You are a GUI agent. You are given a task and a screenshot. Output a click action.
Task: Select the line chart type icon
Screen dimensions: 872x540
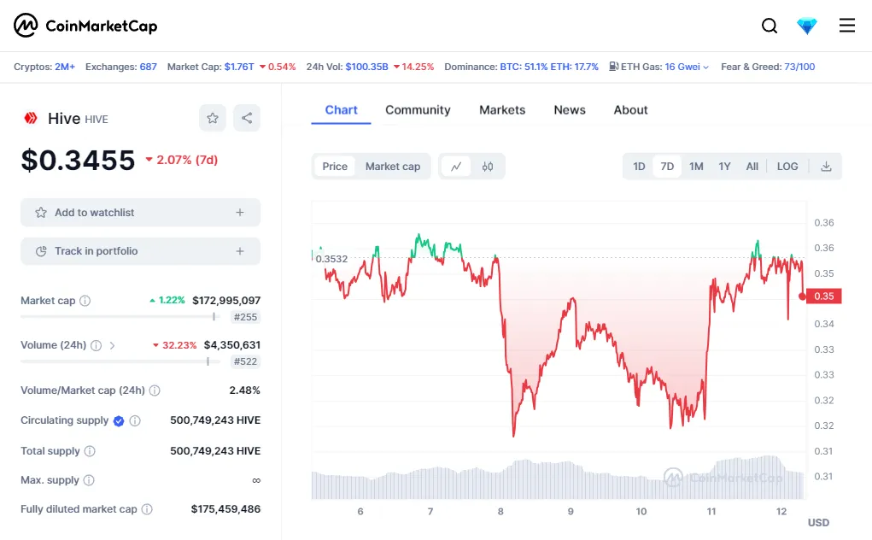point(456,167)
